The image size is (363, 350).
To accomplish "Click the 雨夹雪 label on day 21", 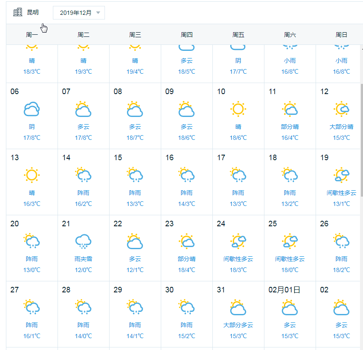I will click(83, 259).
